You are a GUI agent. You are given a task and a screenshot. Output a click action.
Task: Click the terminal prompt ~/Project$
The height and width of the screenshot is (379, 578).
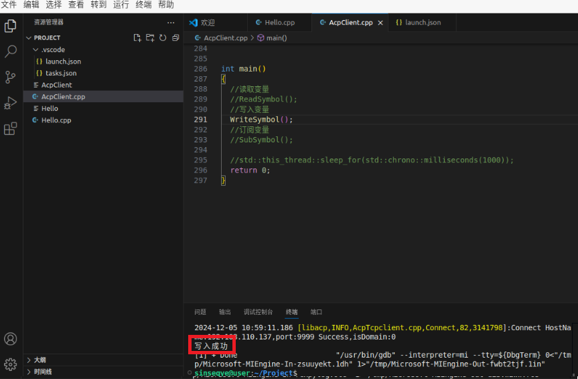click(246, 373)
